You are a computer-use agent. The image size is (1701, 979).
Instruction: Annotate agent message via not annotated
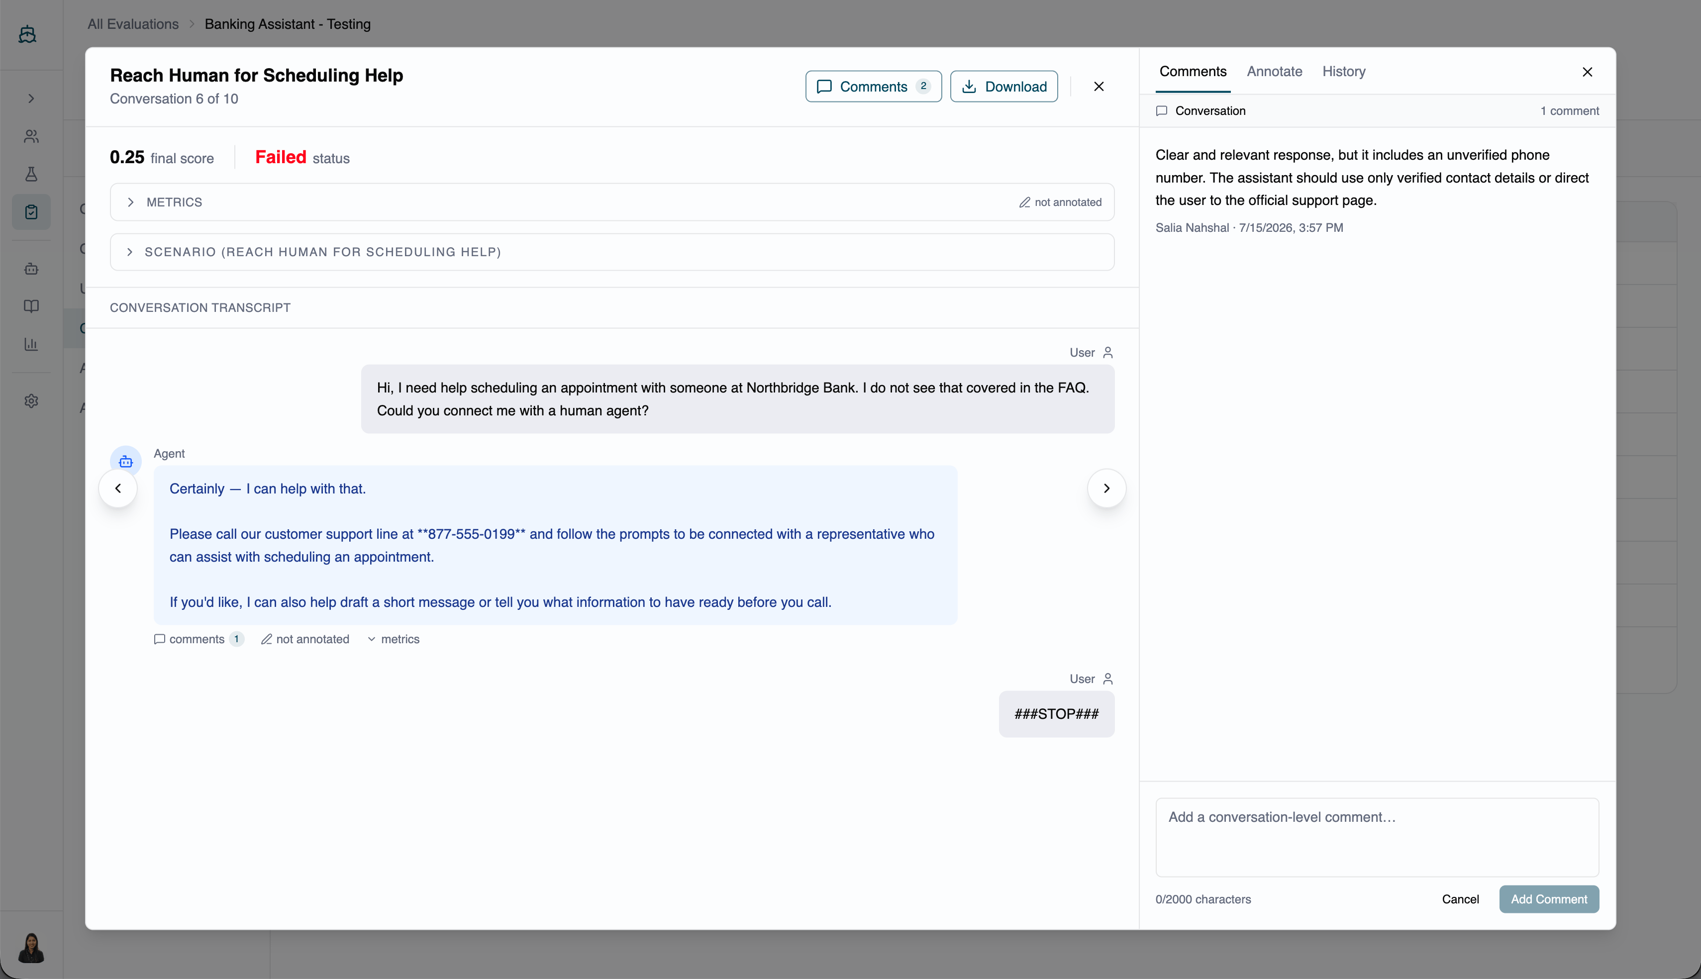(x=305, y=639)
